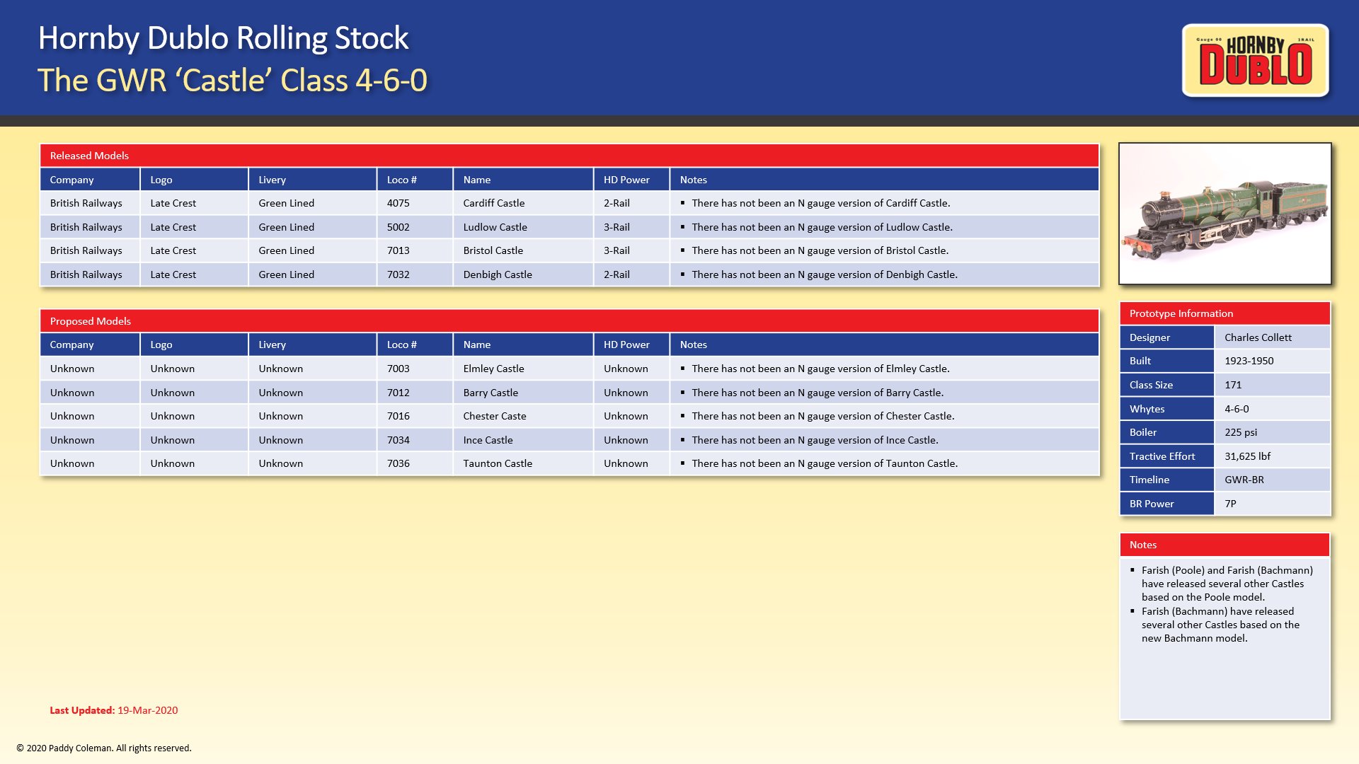
Task: Click the red Notes panel header
Action: [x=1225, y=545]
